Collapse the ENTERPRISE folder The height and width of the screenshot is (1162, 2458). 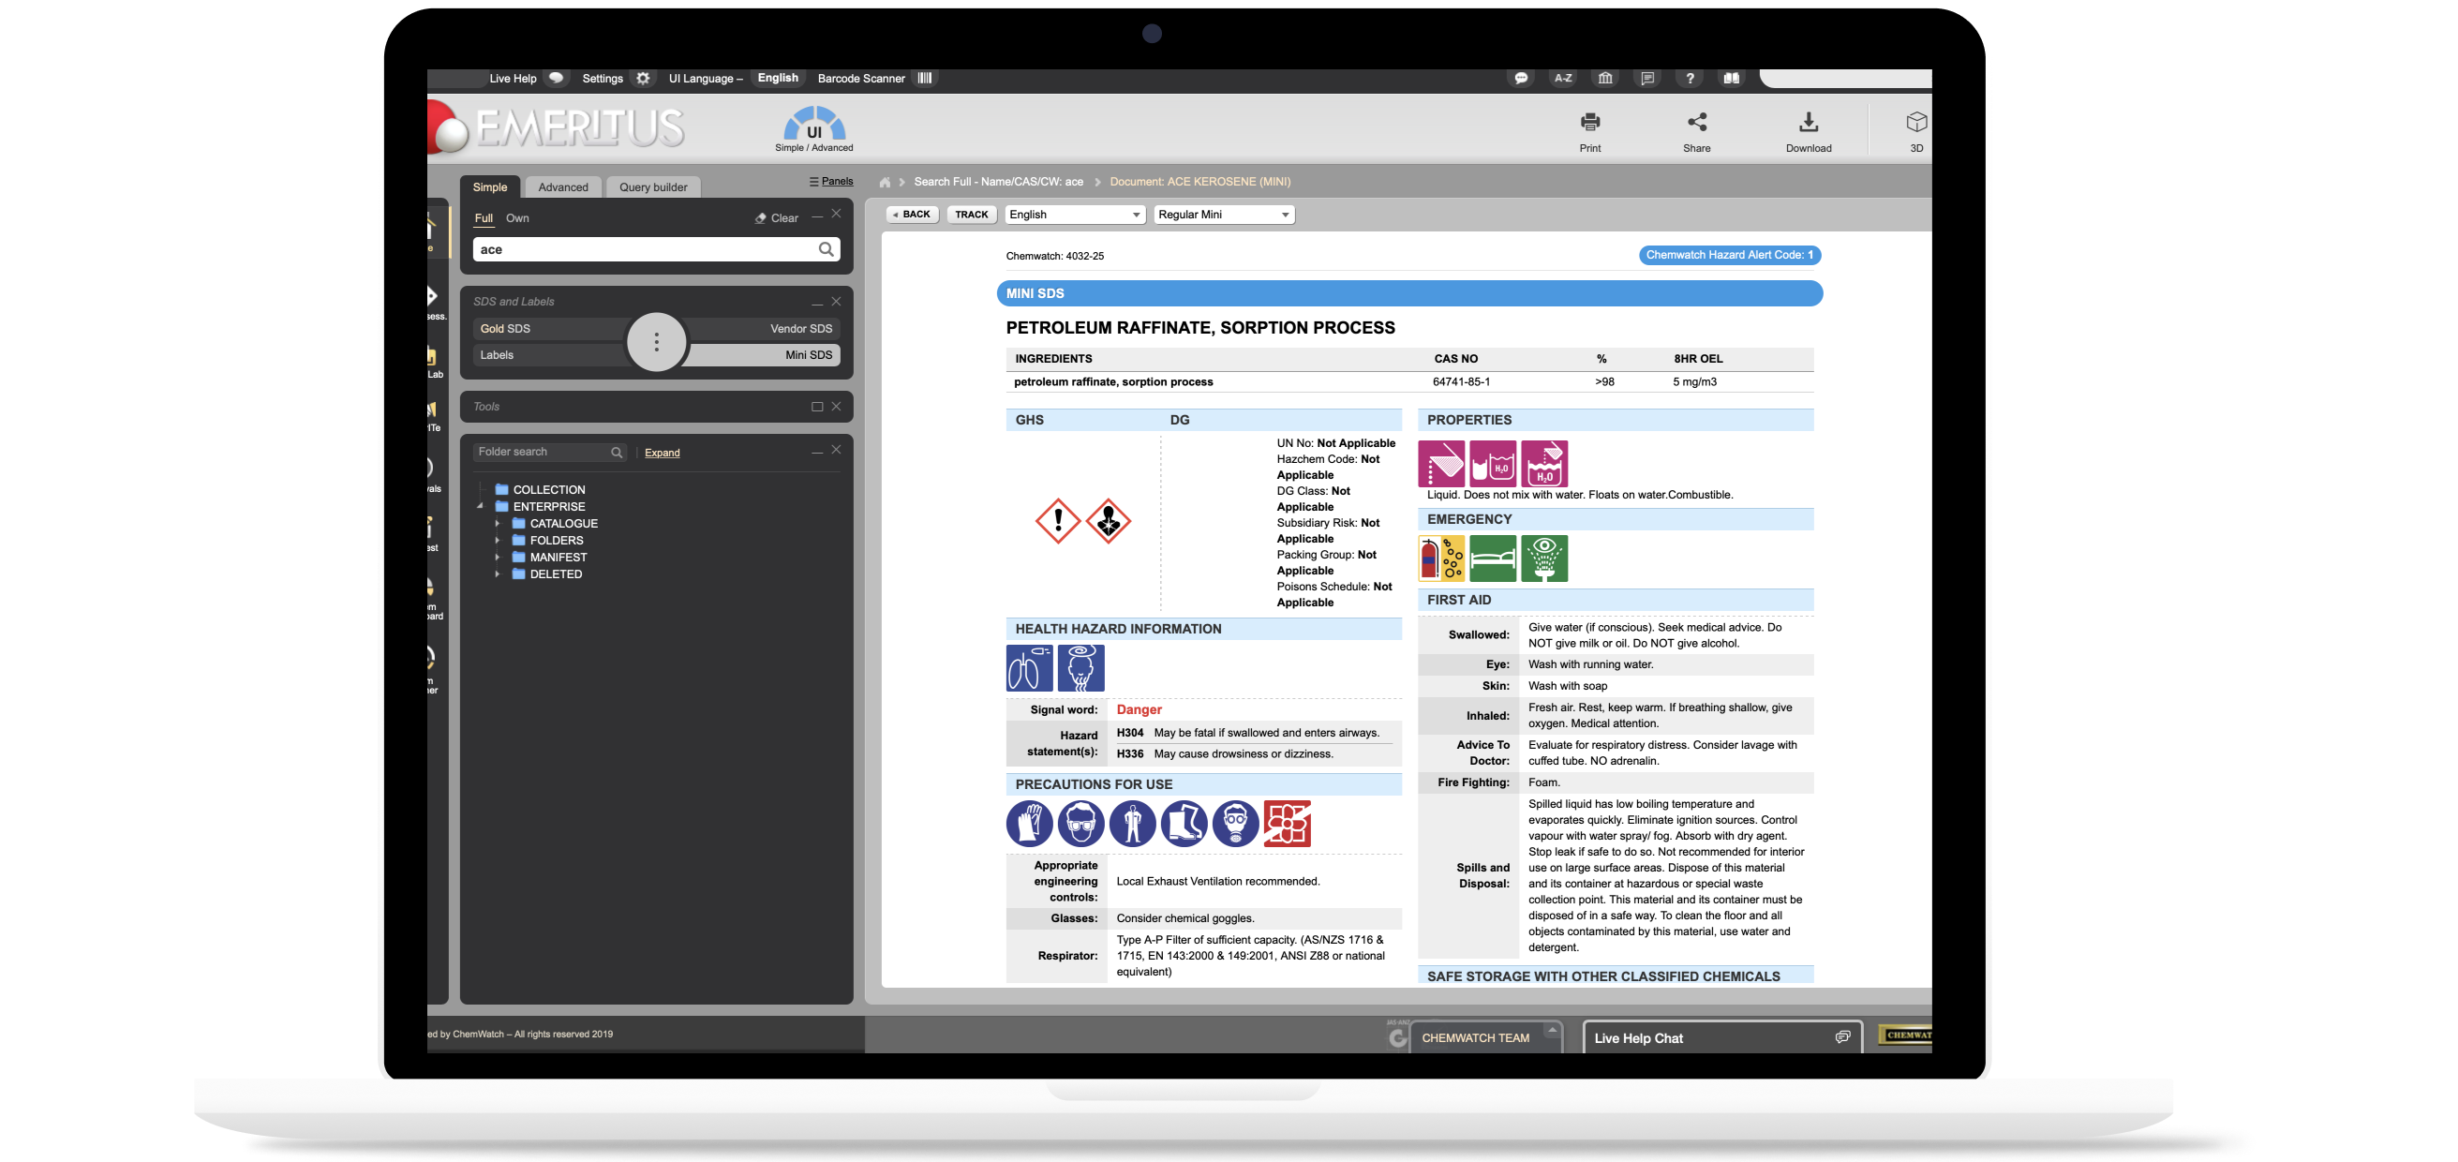(480, 507)
